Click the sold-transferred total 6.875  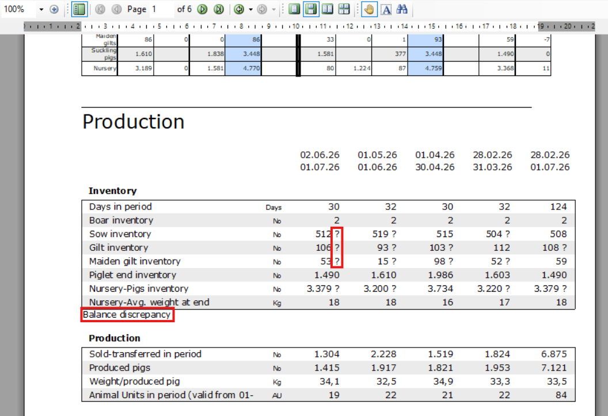pos(554,354)
